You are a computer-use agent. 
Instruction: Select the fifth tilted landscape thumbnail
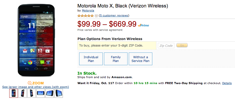[x=50, y=93]
